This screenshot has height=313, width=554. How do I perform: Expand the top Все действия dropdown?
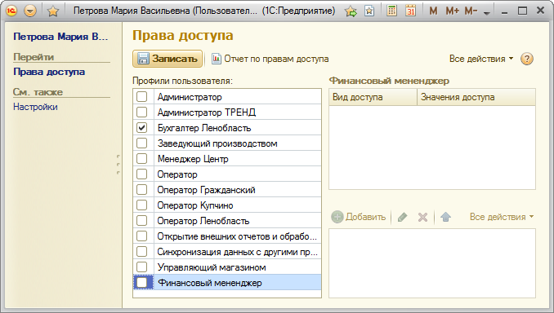481,59
